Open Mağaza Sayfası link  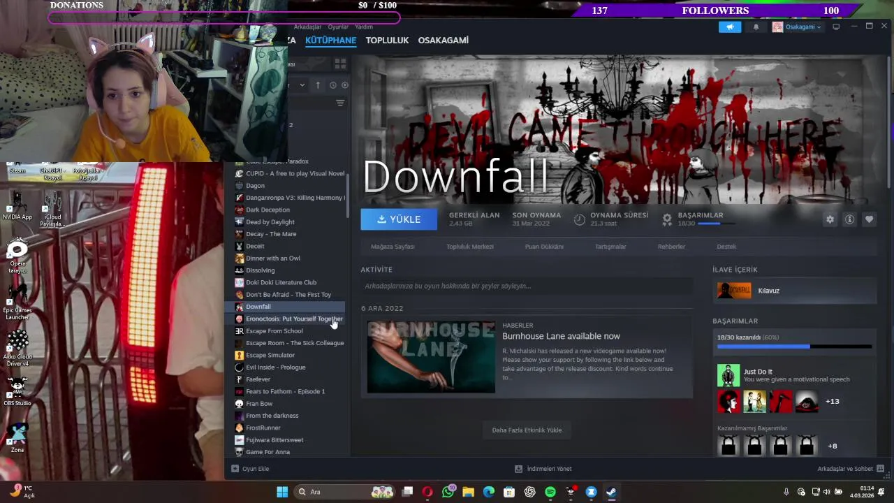393,247
